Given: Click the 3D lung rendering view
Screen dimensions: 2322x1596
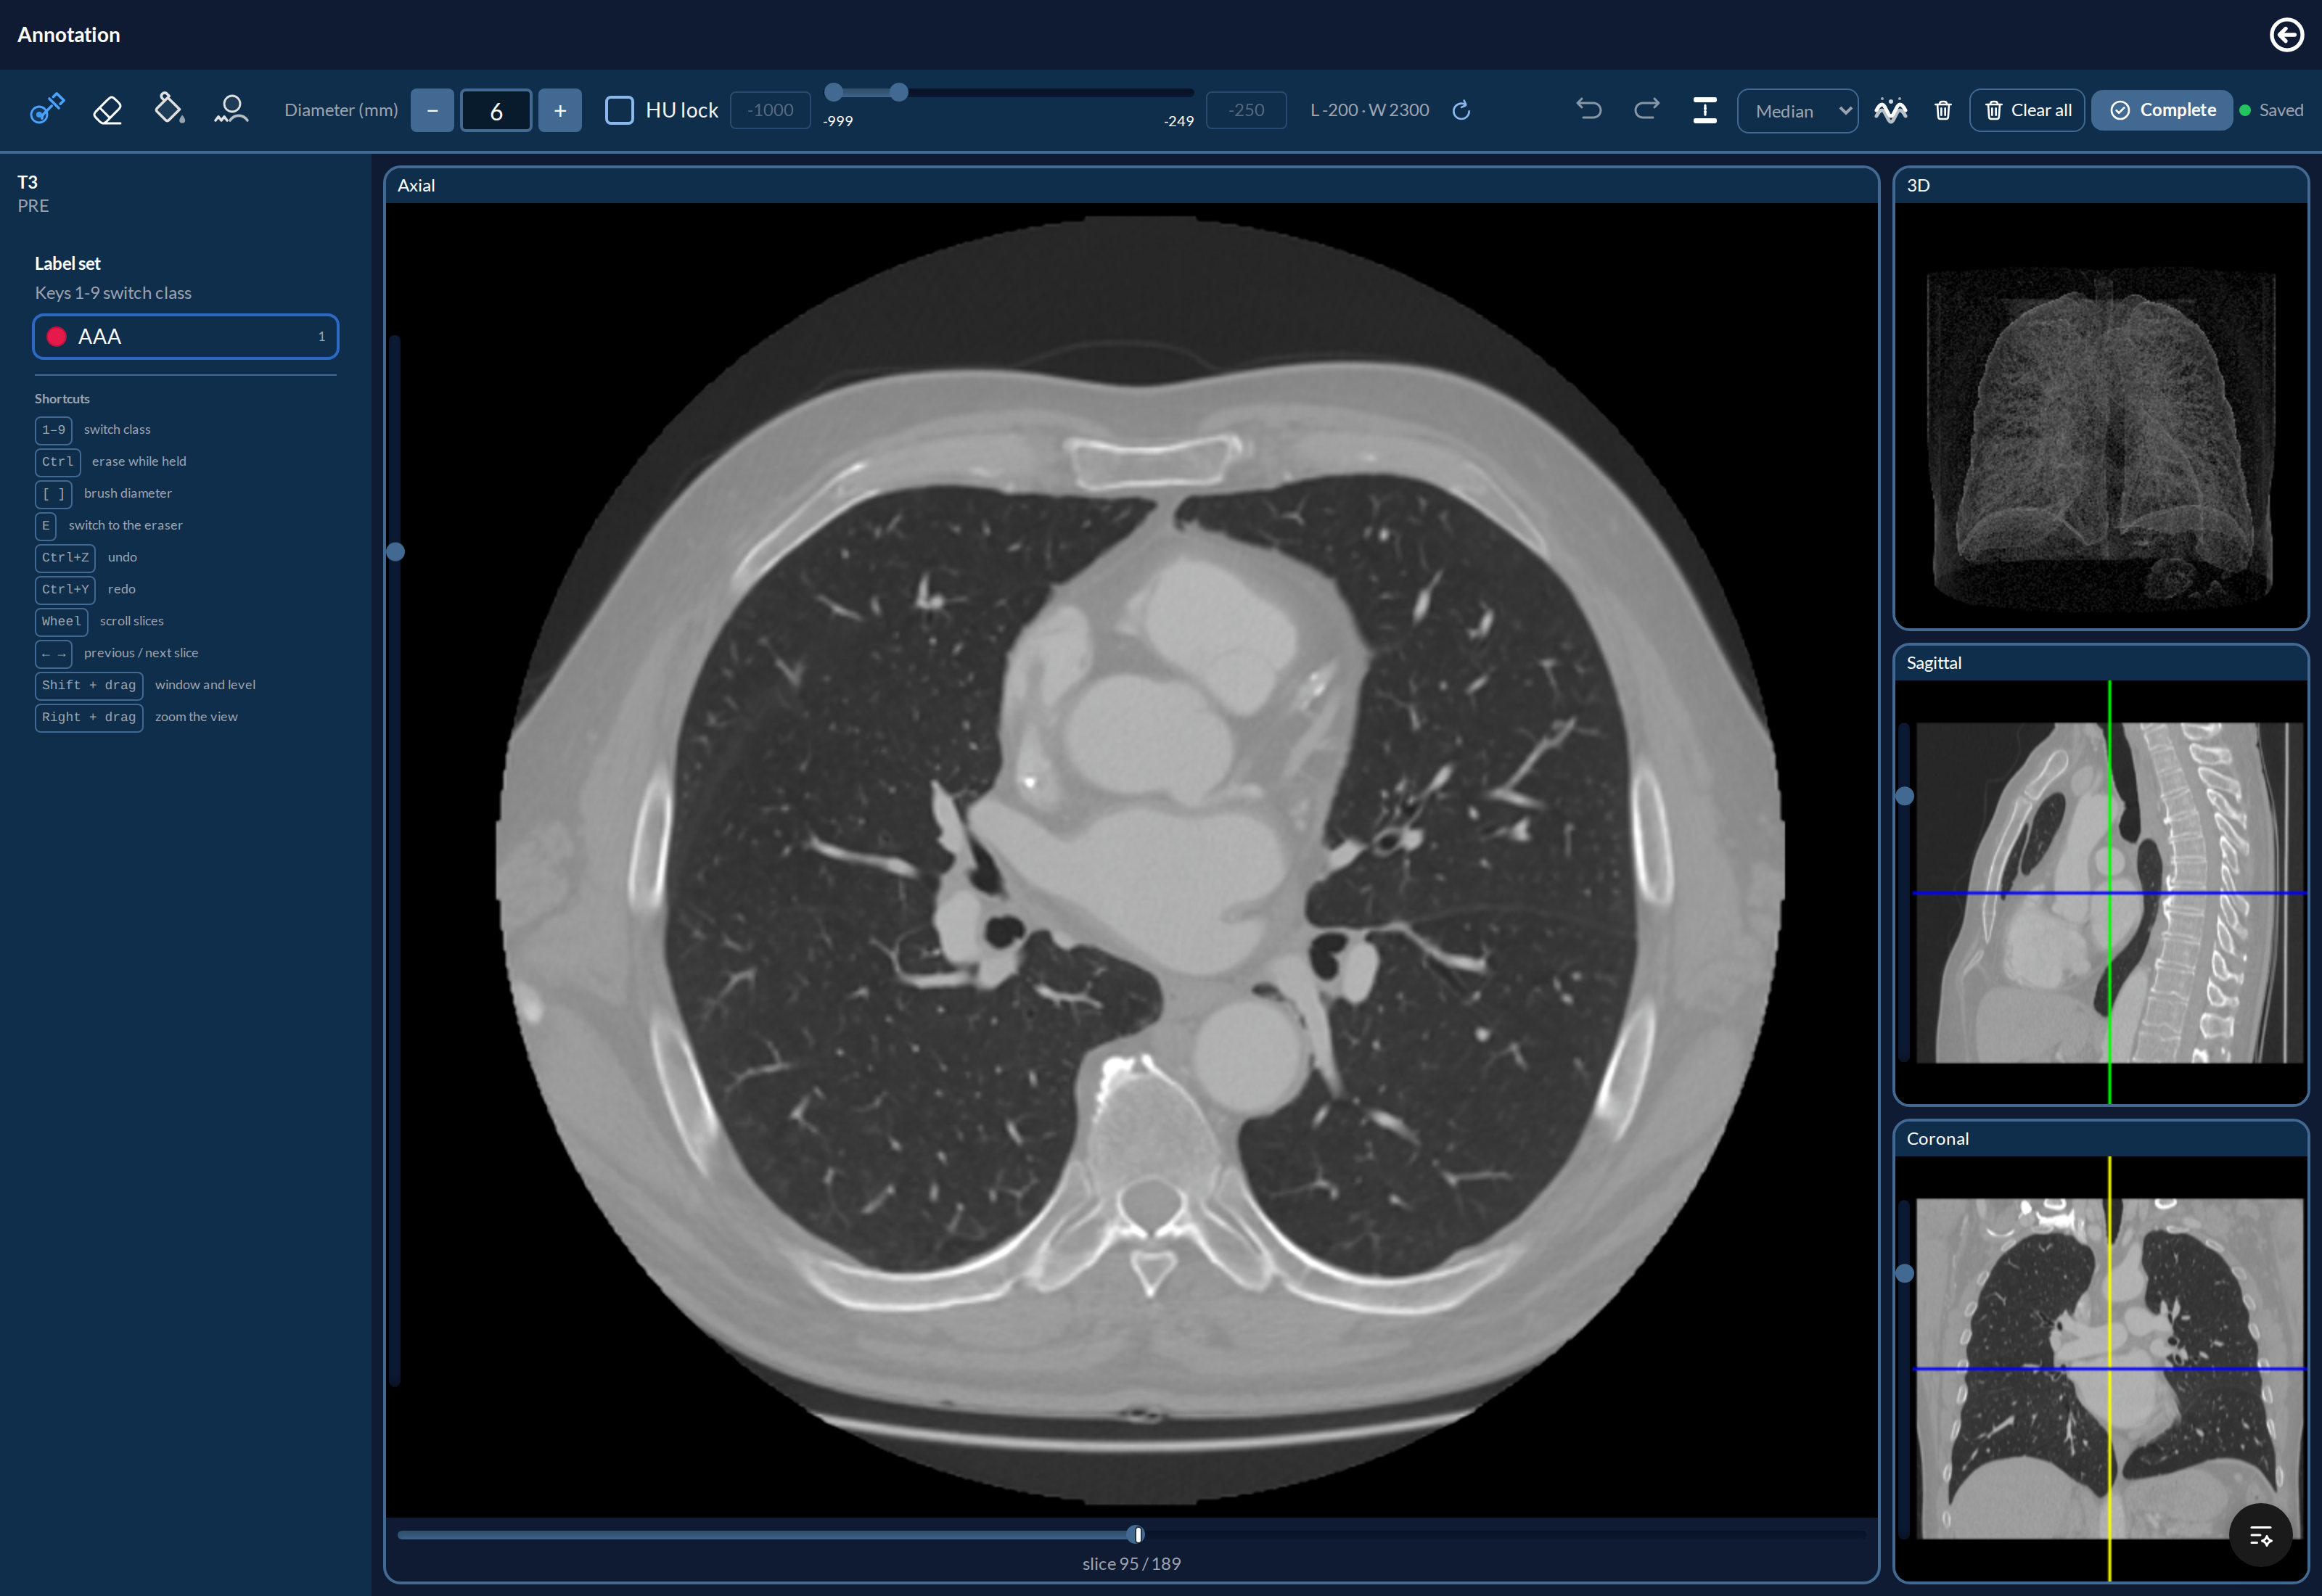Looking at the screenshot, I should pyautogui.click(x=2101, y=415).
